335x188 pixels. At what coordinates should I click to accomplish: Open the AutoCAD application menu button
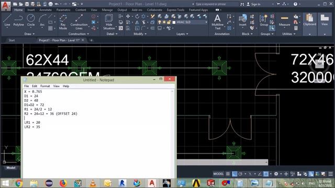coord(6,6)
